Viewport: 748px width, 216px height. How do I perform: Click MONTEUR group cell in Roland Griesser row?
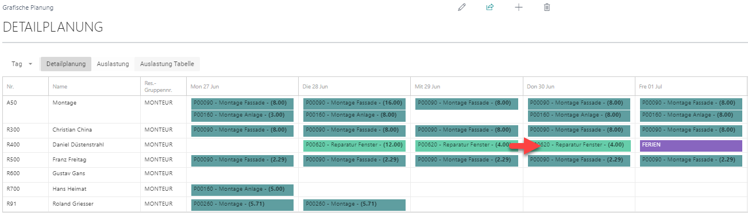point(158,204)
